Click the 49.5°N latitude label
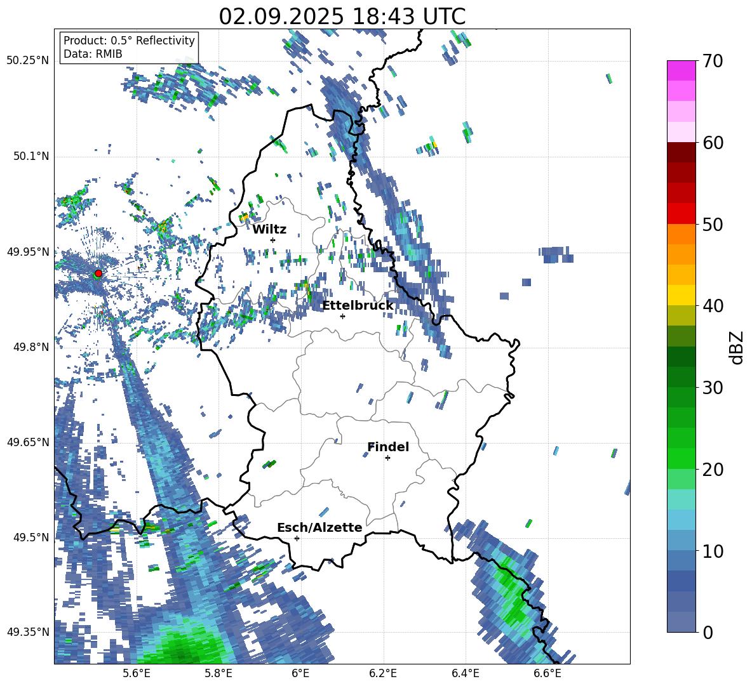 (x=30, y=537)
